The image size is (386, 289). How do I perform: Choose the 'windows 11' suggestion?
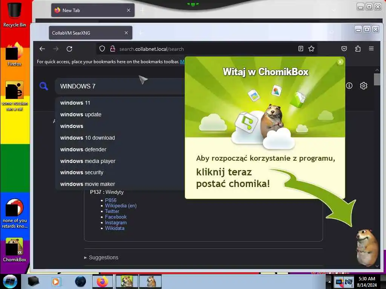click(120, 103)
